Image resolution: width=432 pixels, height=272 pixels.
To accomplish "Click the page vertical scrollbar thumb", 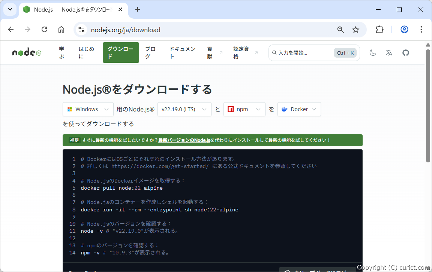I will (428, 105).
